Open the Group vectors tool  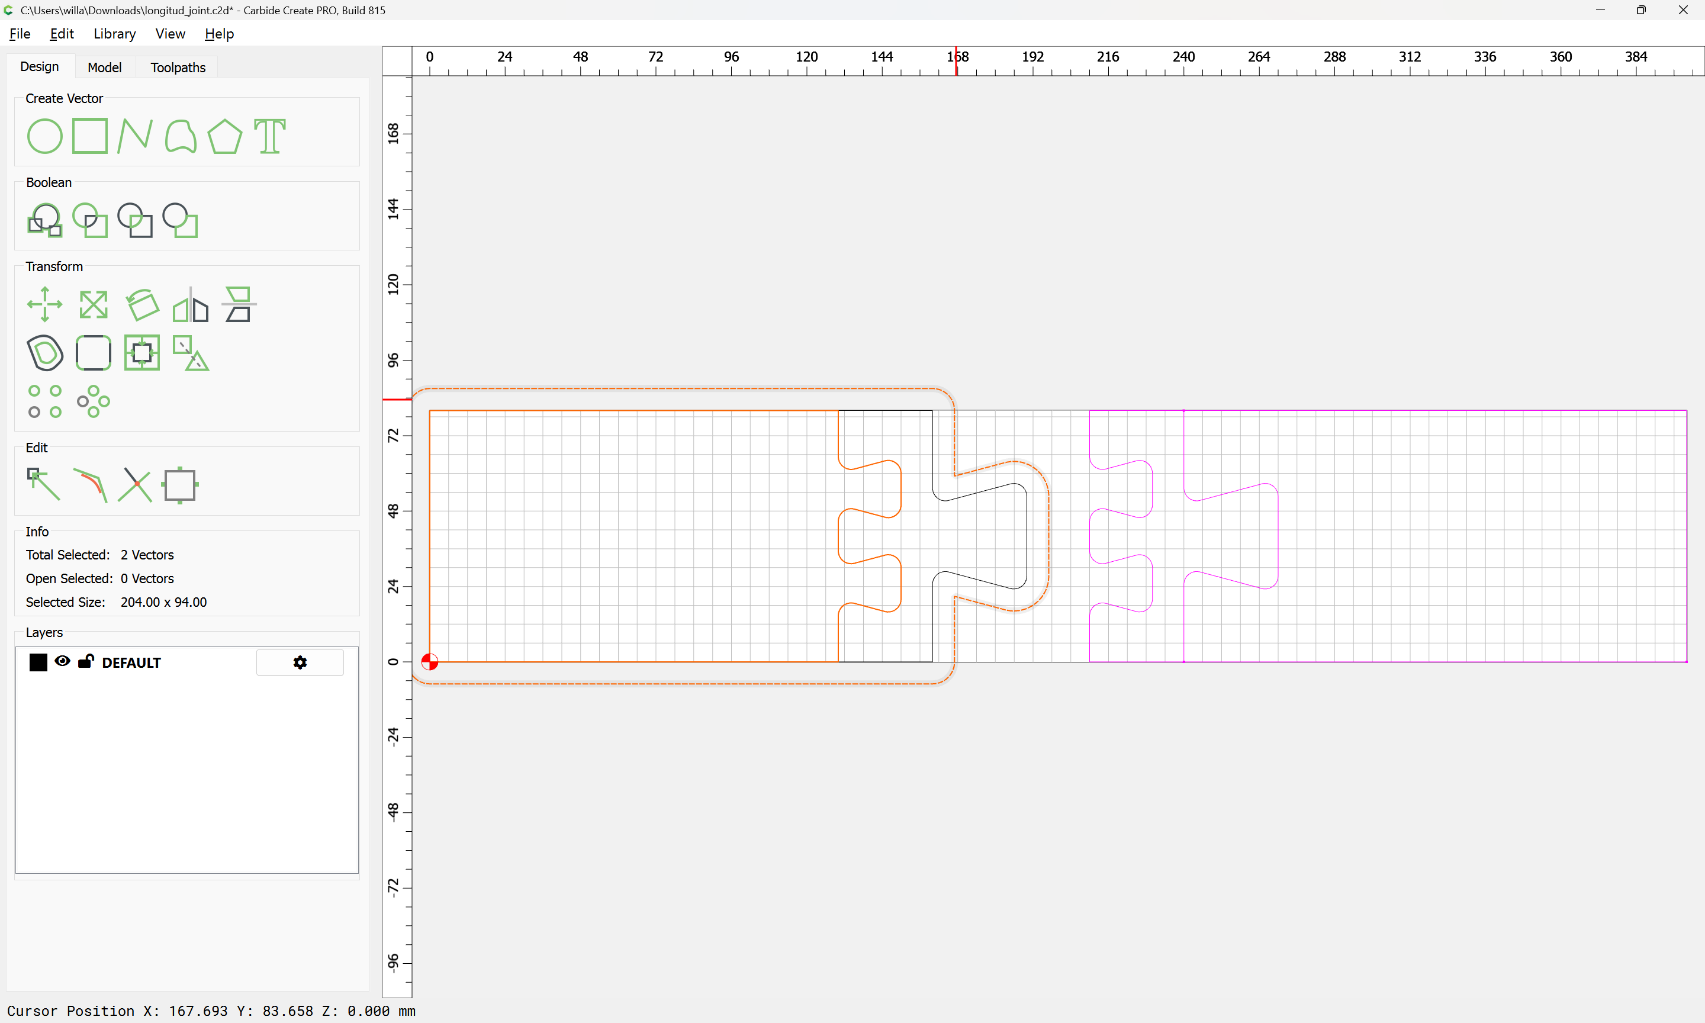190,353
